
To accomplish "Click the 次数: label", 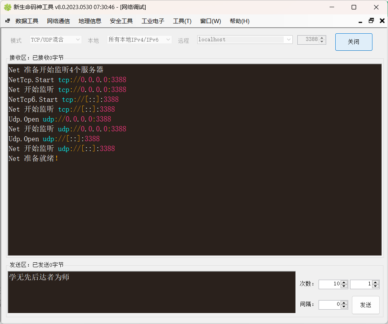I will [307, 283].
